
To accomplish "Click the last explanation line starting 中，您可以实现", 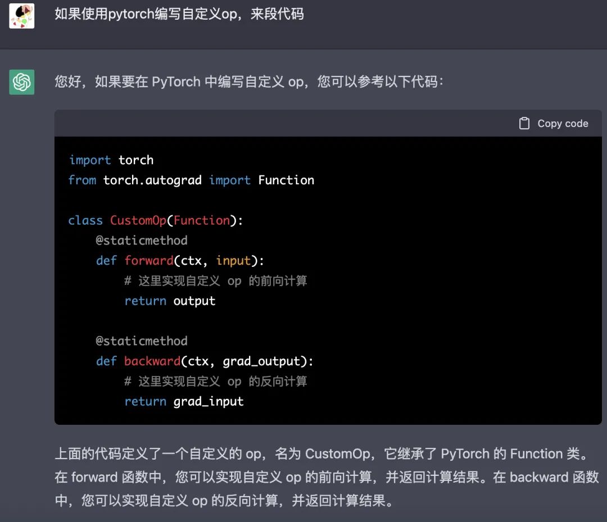I will point(224,501).
